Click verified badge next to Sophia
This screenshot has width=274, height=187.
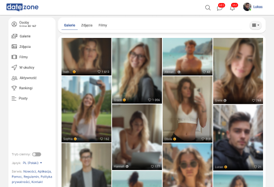tap(75, 139)
